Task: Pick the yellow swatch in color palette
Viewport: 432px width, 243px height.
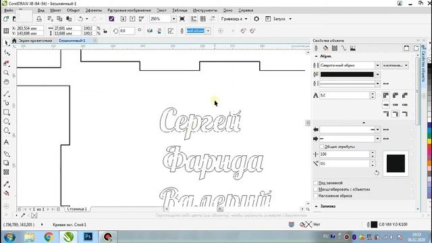Action: [x=429, y=141]
